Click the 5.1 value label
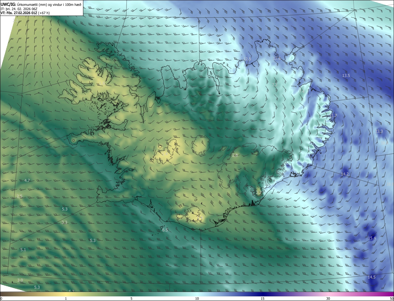 click(x=23, y=250)
